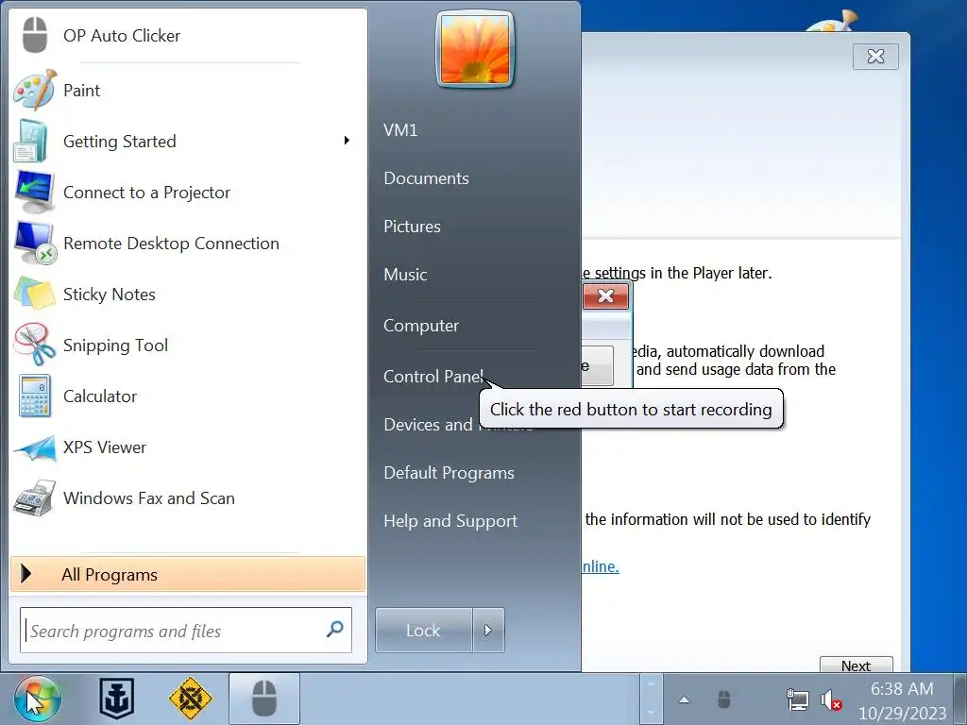
Task: Select the mouse taskbar button
Action: 264,700
